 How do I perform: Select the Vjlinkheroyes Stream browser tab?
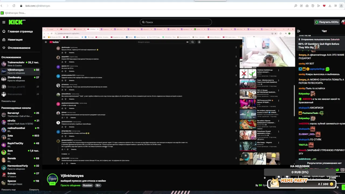[13, 13]
